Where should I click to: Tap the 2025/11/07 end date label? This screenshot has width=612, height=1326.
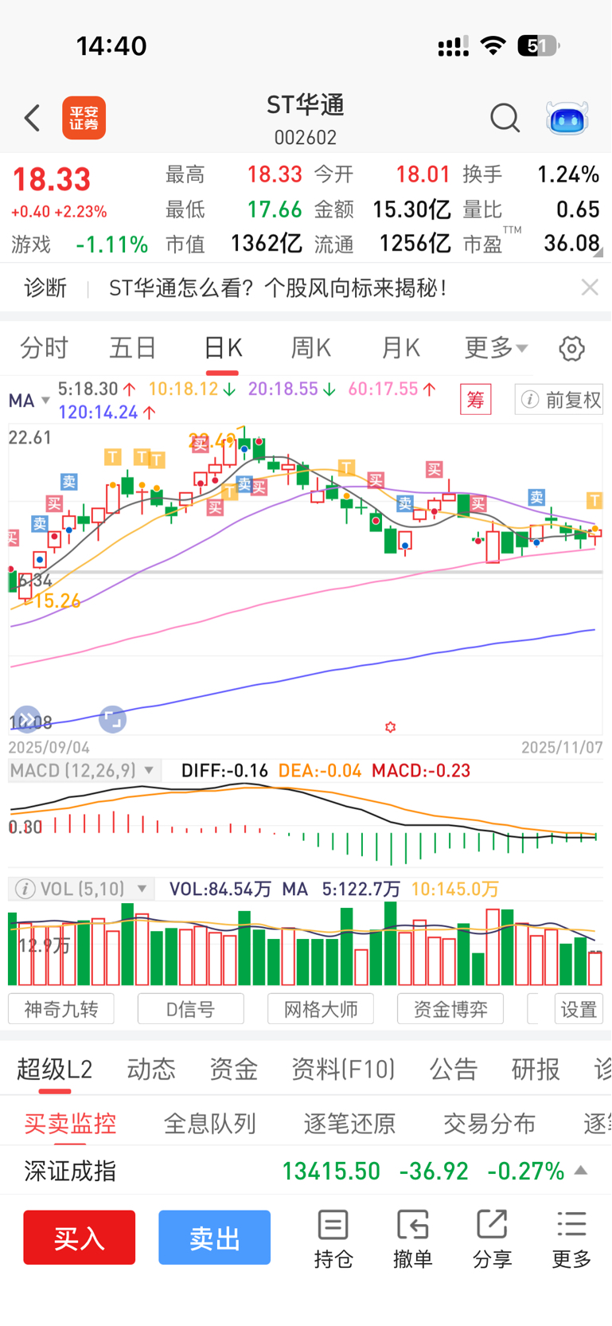[x=562, y=748]
